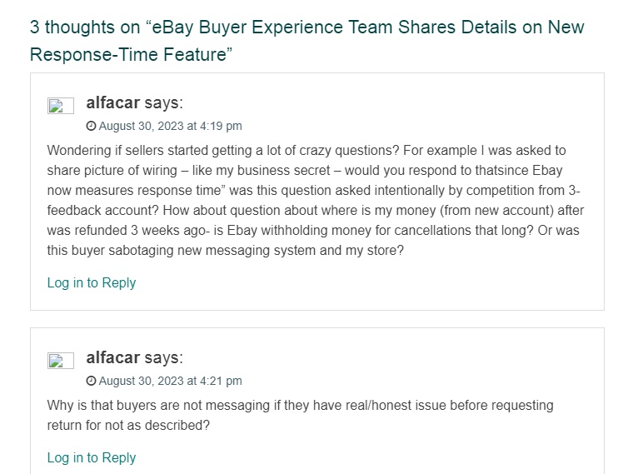The image size is (628, 474).
Task: Click the word "says:" in the second comment header
Action: pyautogui.click(x=163, y=358)
